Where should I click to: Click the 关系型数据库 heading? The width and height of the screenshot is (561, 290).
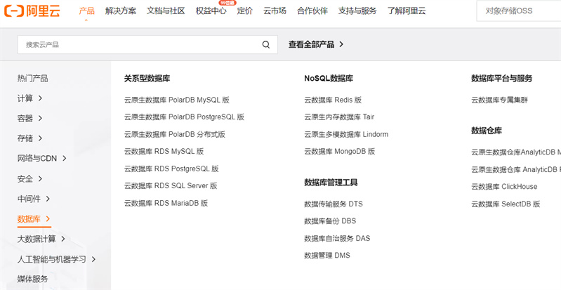tap(147, 79)
